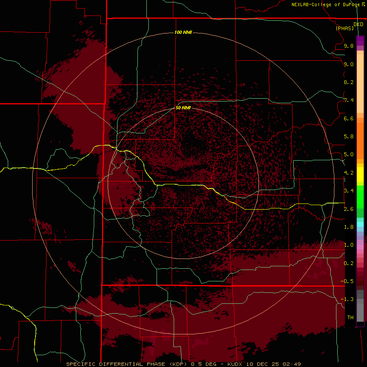367x367 pixels.
Task: Click the bright green segment of the color bar
Action: pos(360,197)
